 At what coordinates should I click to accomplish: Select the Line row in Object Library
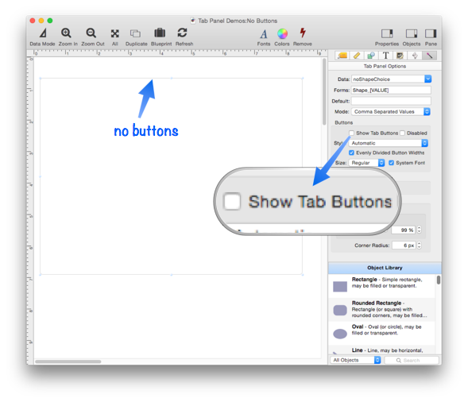click(382, 350)
